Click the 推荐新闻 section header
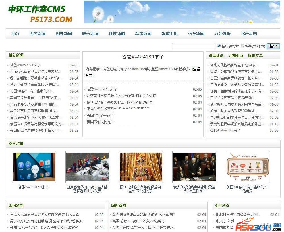 [16, 55]
